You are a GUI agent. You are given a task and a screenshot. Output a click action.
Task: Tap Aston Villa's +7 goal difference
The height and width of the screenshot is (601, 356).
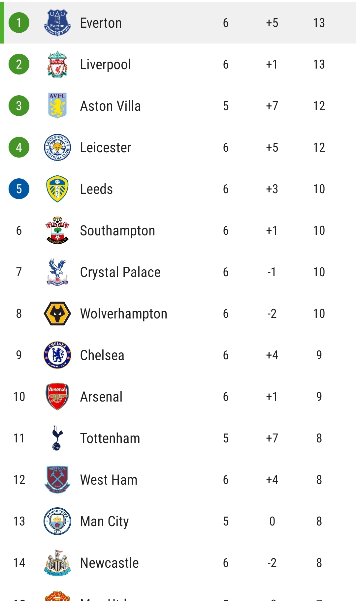click(x=272, y=106)
